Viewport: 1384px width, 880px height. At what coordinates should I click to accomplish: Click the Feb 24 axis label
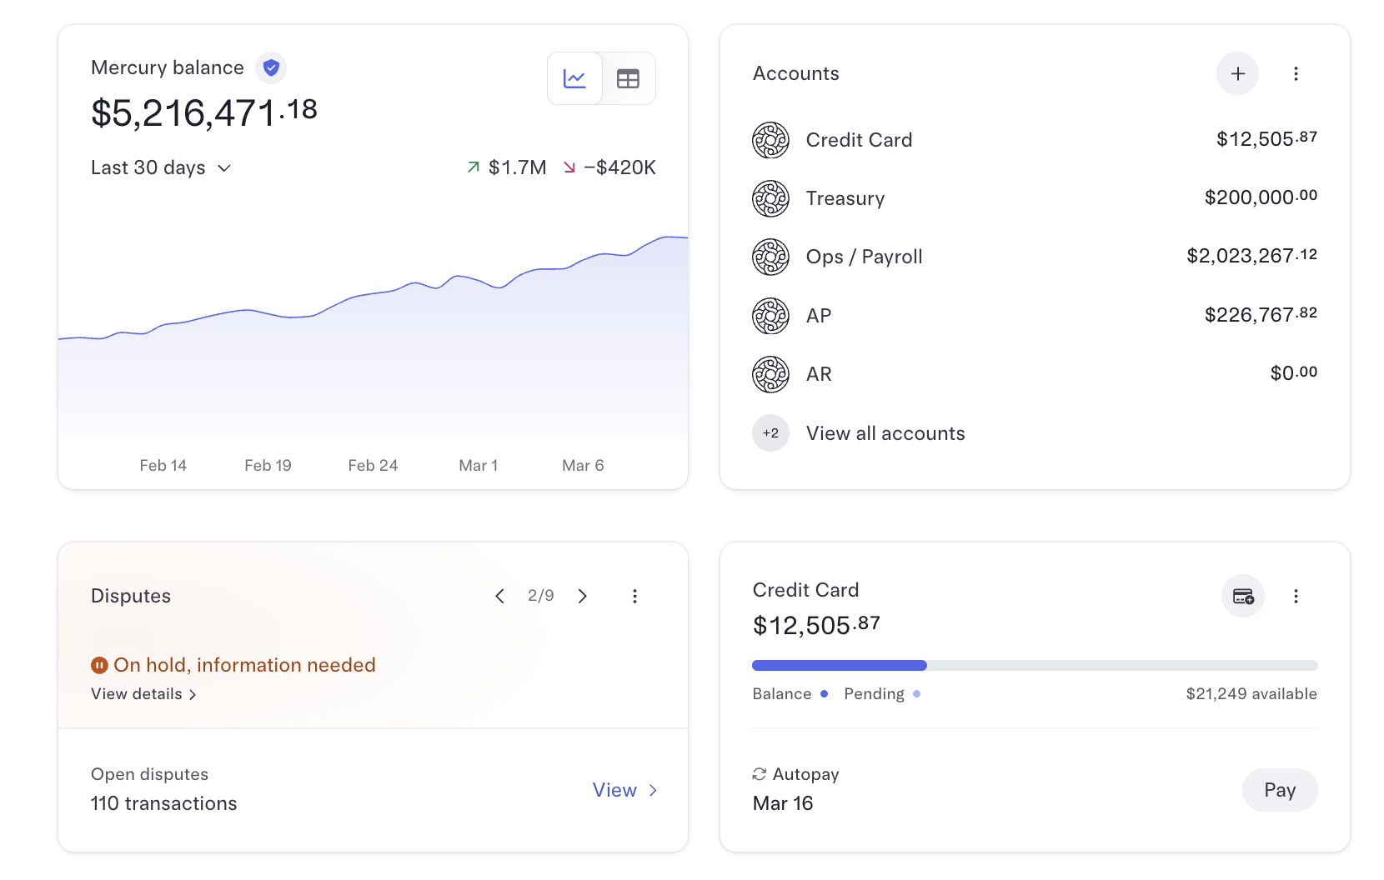coord(373,466)
